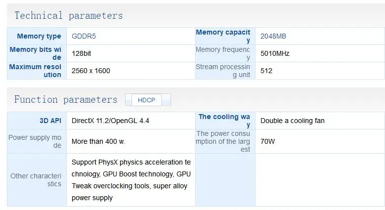Click the 3D API label
Viewport: 385px width, 210px height.
pyautogui.click(x=50, y=121)
